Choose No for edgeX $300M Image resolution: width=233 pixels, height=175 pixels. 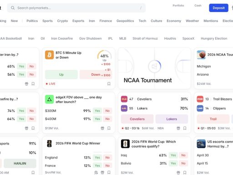107,111
